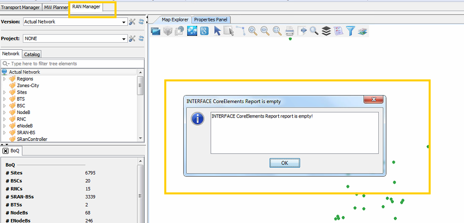This screenshot has width=464, height=223.
Task: Click the Google maps icon
Action: click(x=204, y=31)
